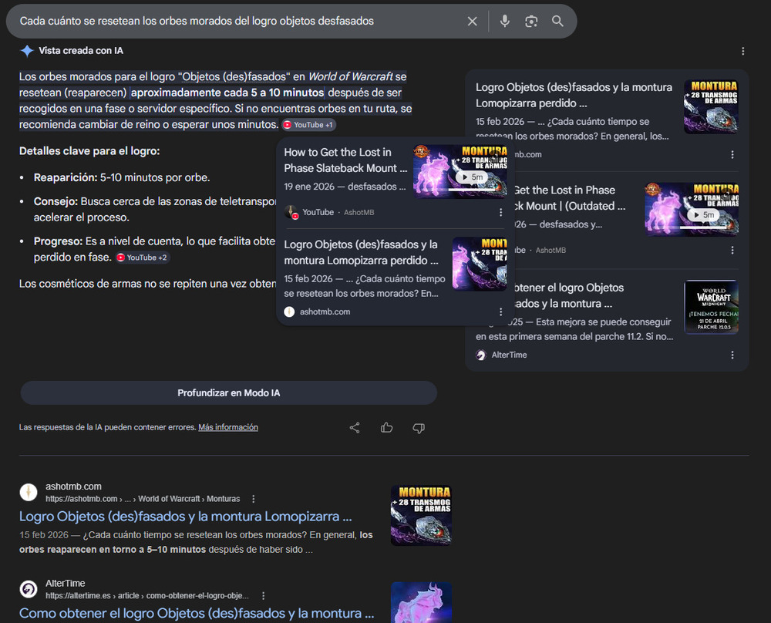Rate the AI answer with thumbs up
The height and width of the screenshot is (623, 771).
pos(386,428)
